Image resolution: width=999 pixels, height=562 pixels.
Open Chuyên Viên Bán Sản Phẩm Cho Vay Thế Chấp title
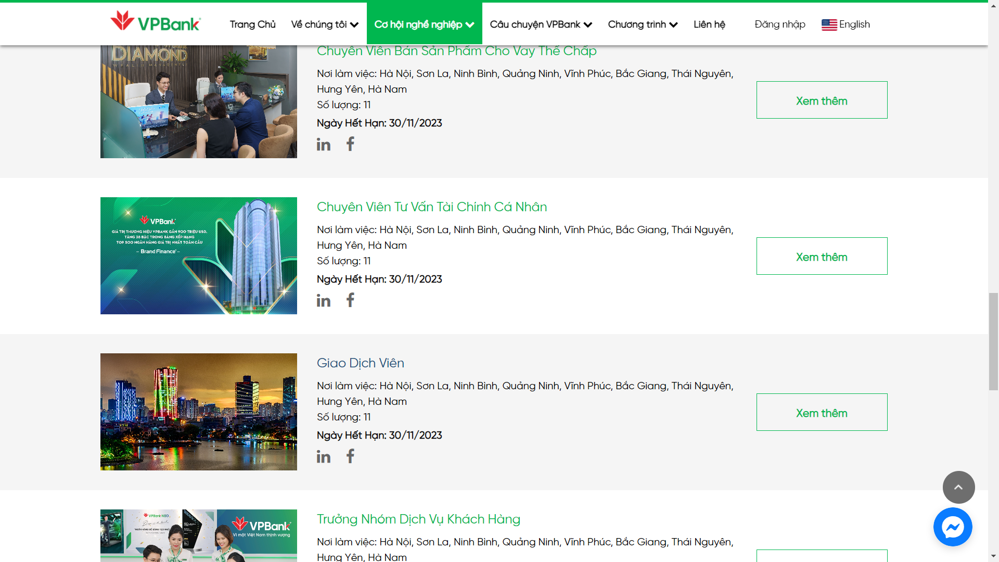457,51
